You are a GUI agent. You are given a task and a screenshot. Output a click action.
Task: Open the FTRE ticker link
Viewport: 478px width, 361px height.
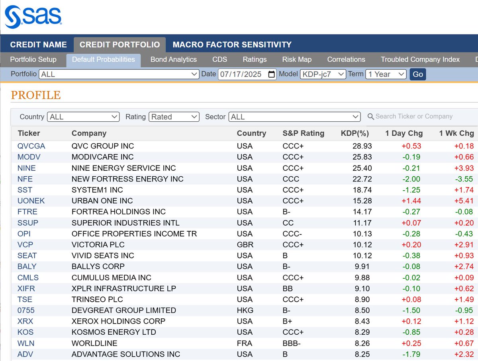pyautogui.click(x=27, y=212)
